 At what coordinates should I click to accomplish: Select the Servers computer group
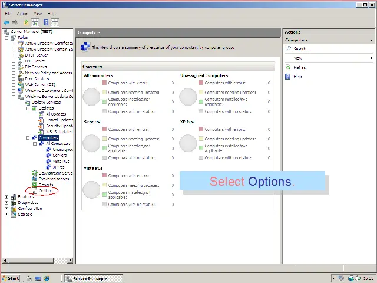pyautogui.click(x=59, y=155)
